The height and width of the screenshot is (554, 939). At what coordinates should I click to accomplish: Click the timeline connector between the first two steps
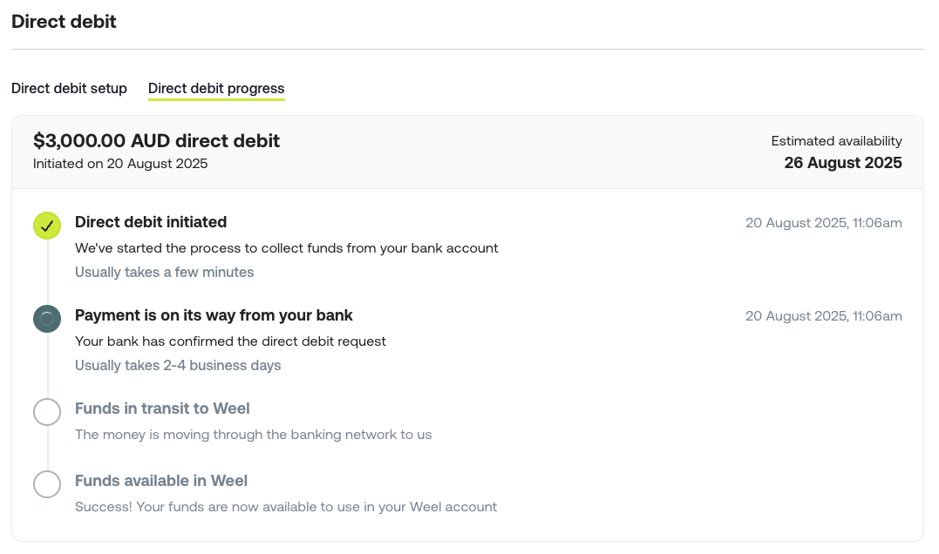pos(47,272)
